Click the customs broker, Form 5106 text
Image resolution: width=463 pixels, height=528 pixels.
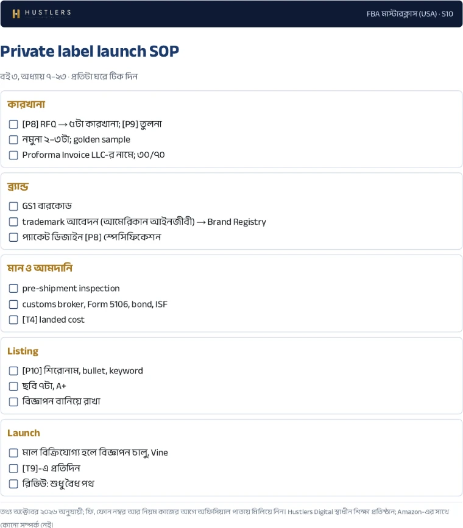(94, 304)
